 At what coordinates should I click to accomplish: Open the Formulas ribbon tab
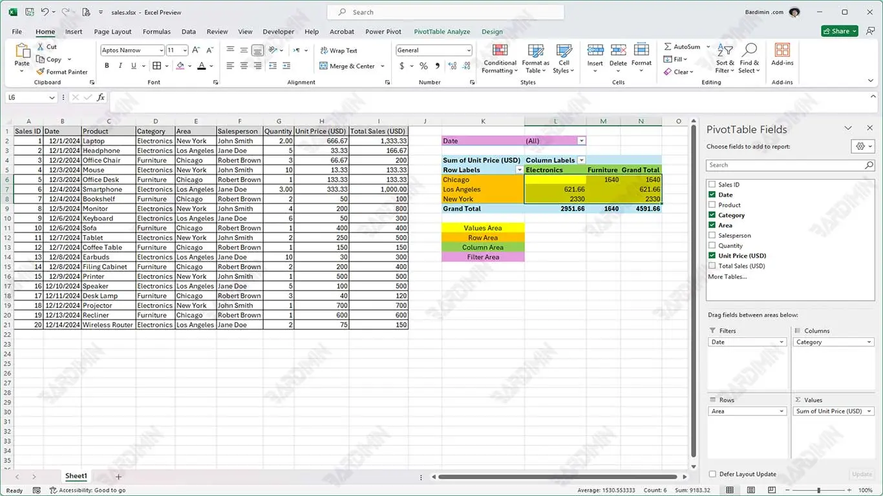click(x=156, y=32)
